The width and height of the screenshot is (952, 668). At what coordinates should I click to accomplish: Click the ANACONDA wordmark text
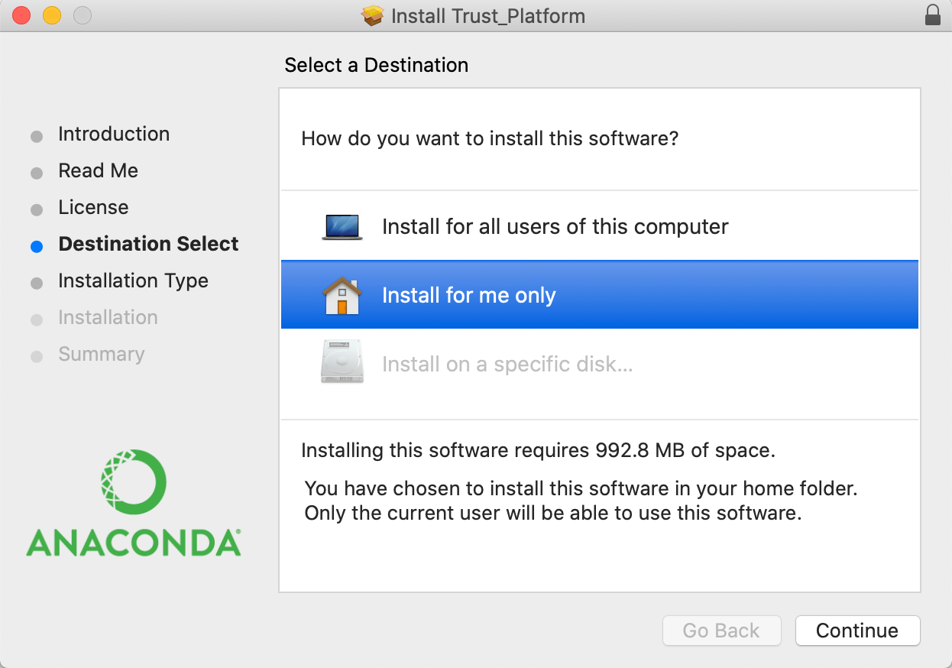(x=133, y=542)
